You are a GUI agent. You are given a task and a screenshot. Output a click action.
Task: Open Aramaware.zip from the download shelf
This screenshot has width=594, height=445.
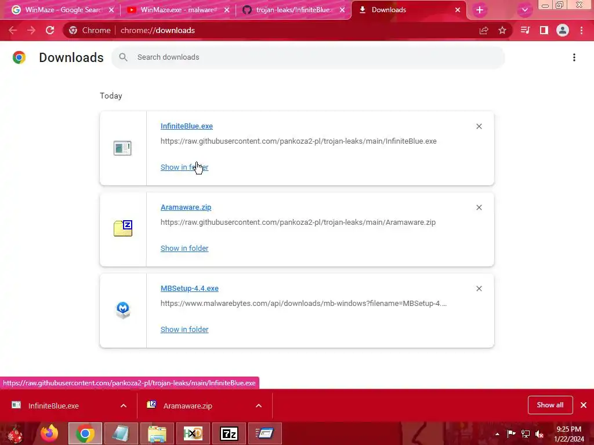[x=187, y=406]
